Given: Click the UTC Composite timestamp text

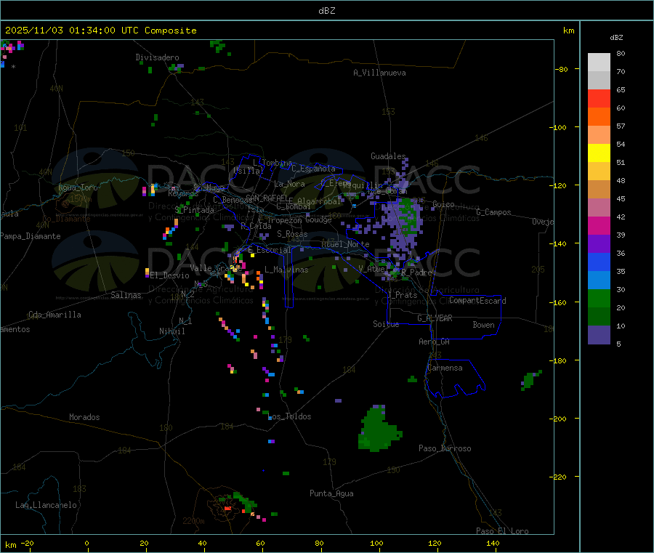Looking at the screenshot, I should [x=100, y=31].
